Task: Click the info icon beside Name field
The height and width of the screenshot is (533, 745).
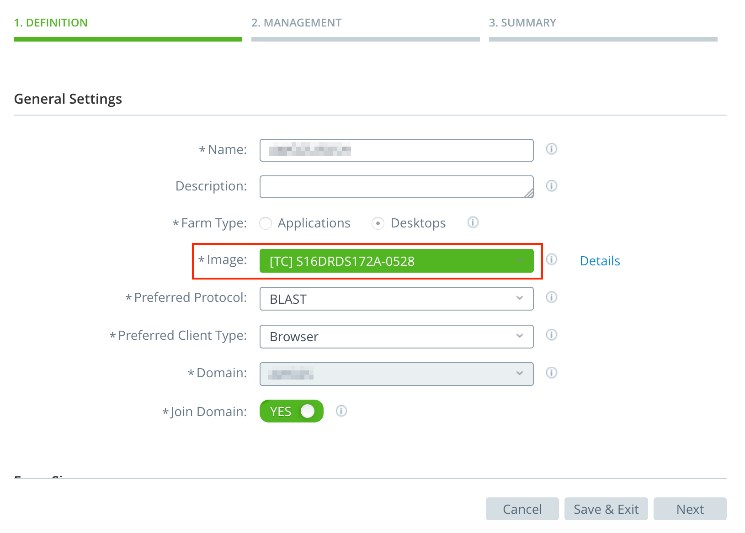Action: [551, 149]
